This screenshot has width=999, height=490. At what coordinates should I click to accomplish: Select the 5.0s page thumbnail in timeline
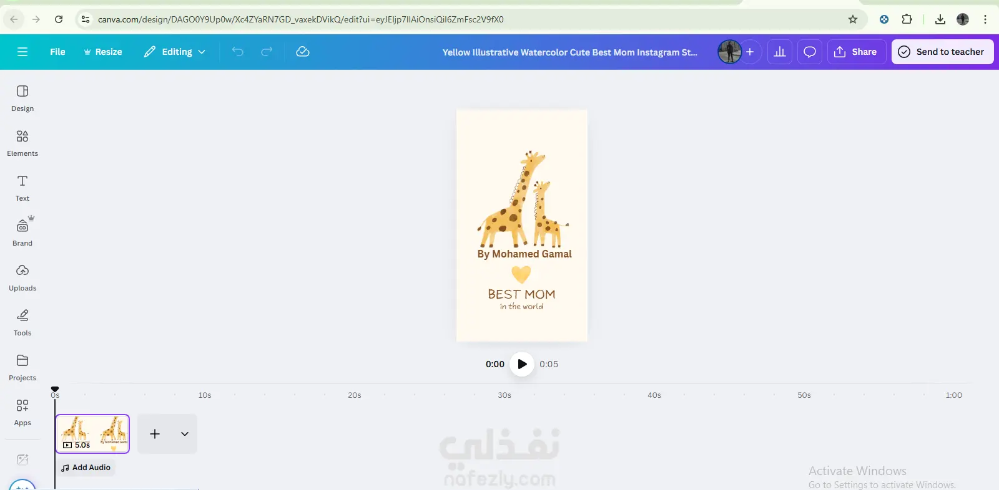click(x=92, y=434)
